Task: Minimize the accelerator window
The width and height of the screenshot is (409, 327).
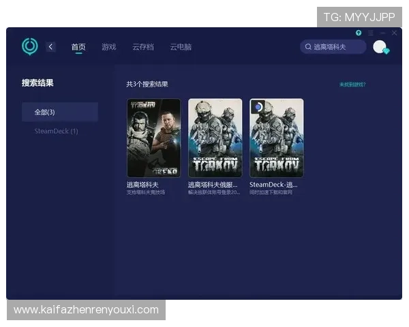Action: click(x=382, y=33)
